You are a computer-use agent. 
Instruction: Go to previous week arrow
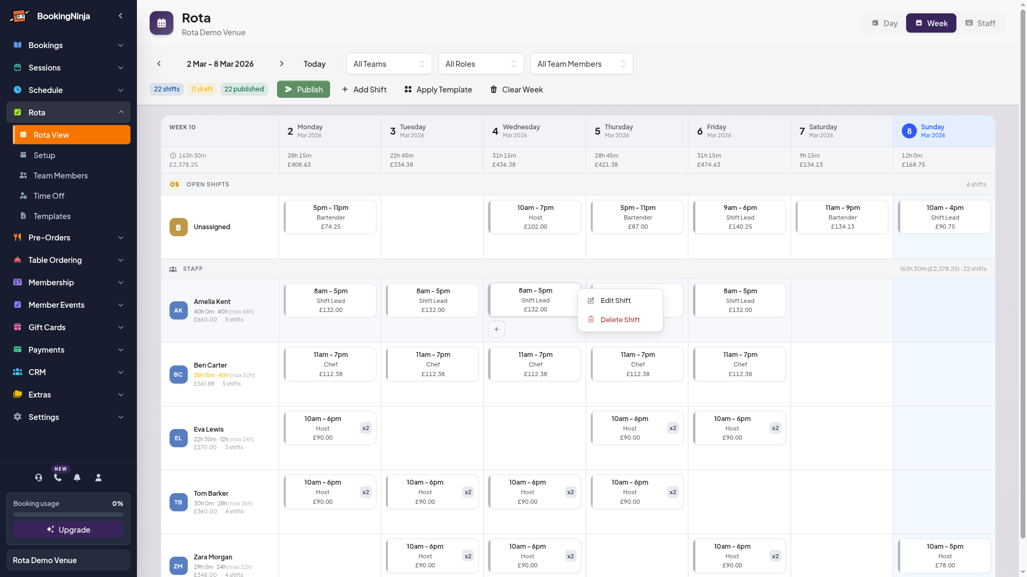(x=159, y=64)
